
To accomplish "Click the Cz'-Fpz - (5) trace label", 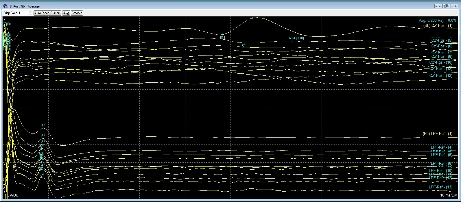I will (442, 40).
